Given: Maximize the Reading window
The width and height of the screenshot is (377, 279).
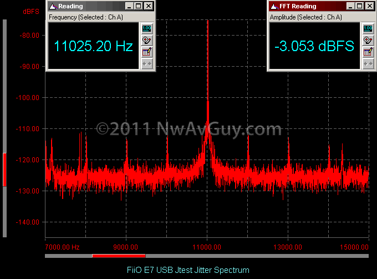Looking at the screenshot, I should [x=138, y=6].
